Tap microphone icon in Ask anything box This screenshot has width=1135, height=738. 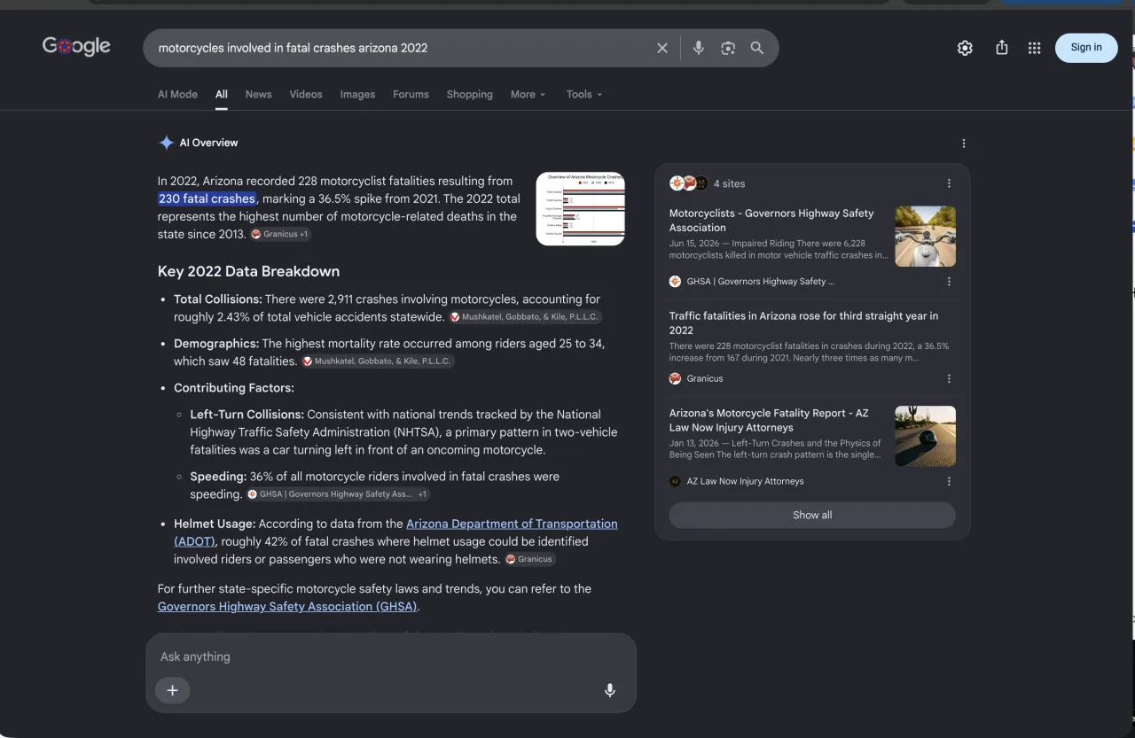(610, 690)
